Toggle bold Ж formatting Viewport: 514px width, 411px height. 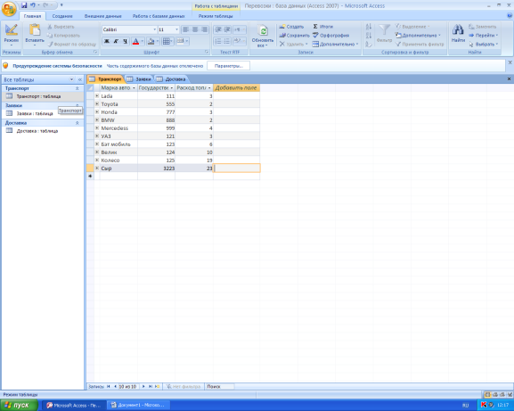(107, 41)
